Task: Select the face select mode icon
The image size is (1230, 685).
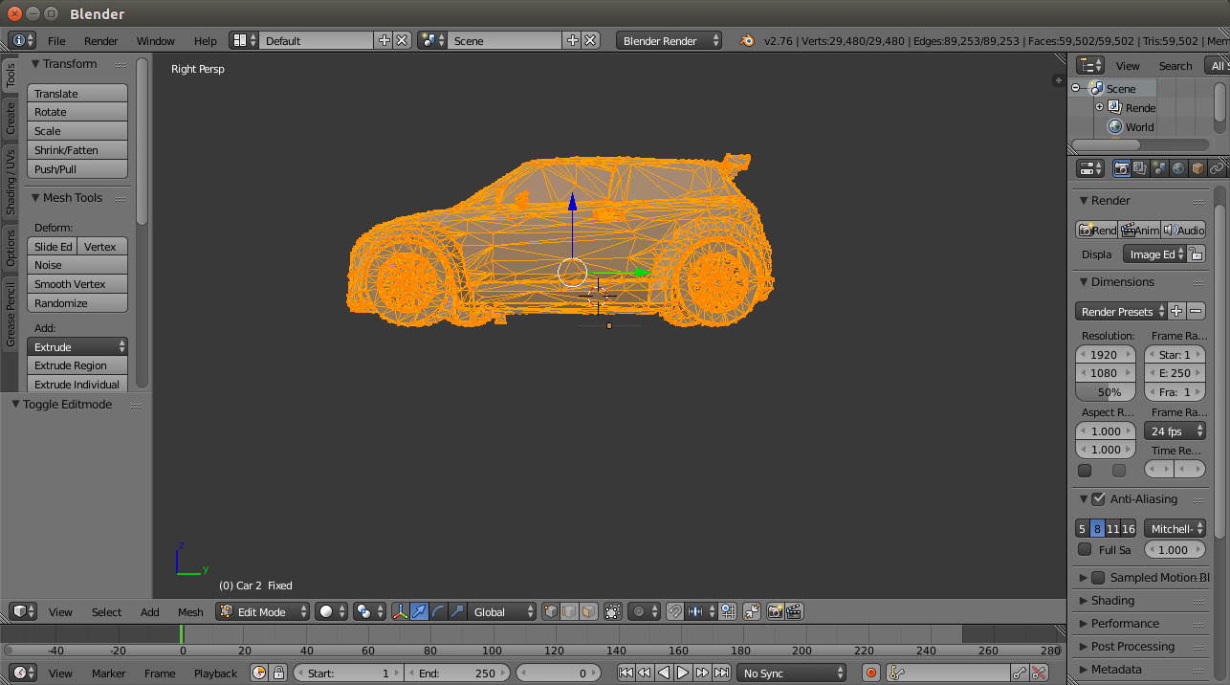Action: pos(588,611)
